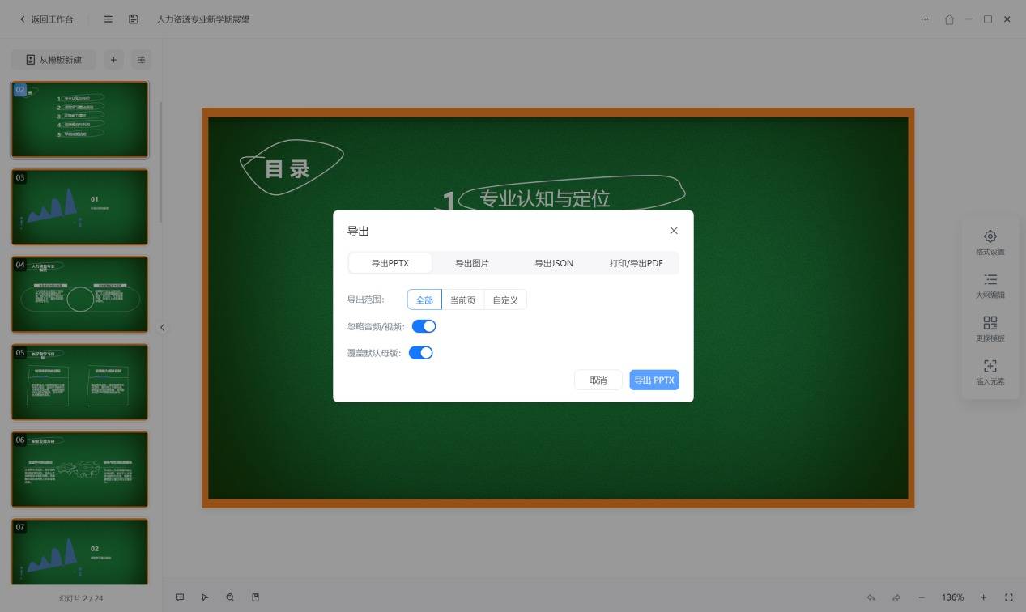Switch to 导出图片 tab
The image size is (1026, 612).
[471, 263]
